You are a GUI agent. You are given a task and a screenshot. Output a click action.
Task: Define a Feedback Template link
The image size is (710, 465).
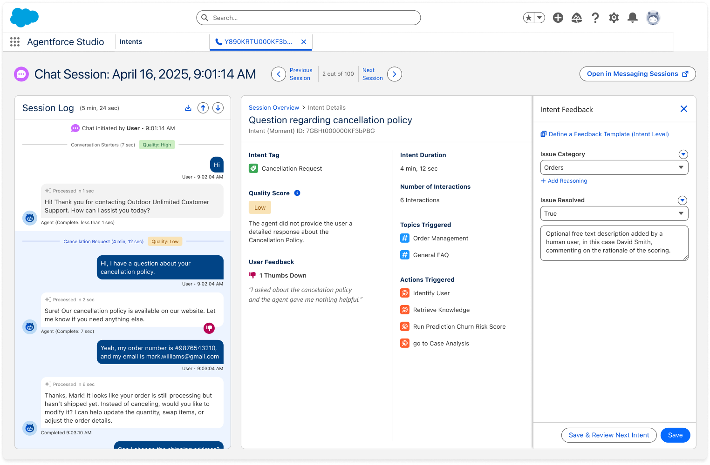coord(605,134)
